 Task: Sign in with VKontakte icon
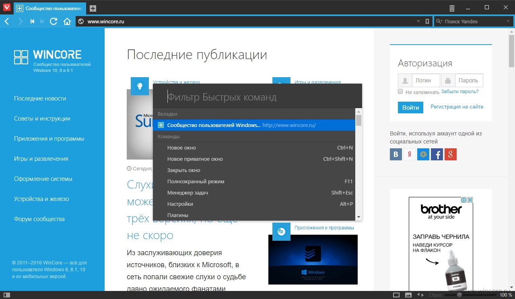[x=396, y=154]
